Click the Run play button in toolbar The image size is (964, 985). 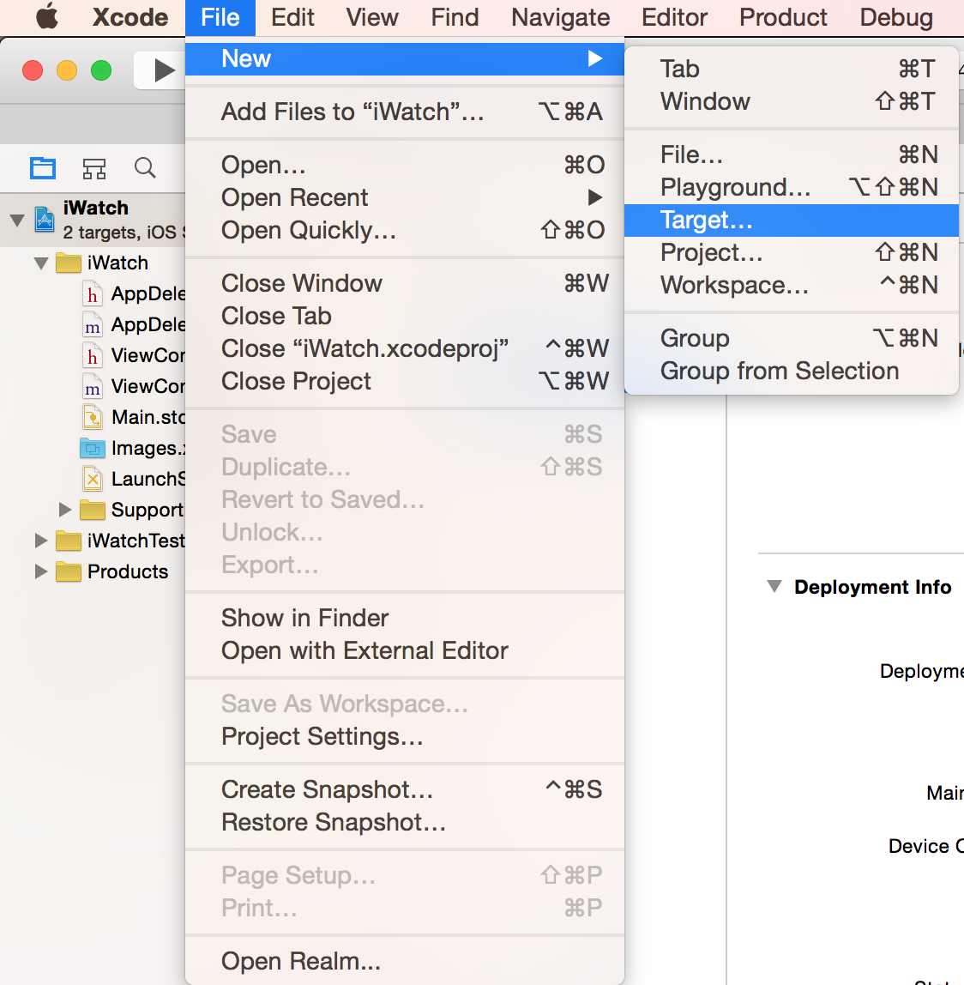pyautogui.click(x=165, y=69)
